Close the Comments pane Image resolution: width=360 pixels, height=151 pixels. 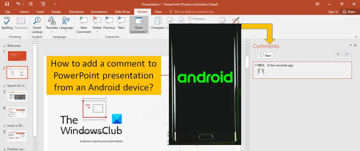point(355,45)
